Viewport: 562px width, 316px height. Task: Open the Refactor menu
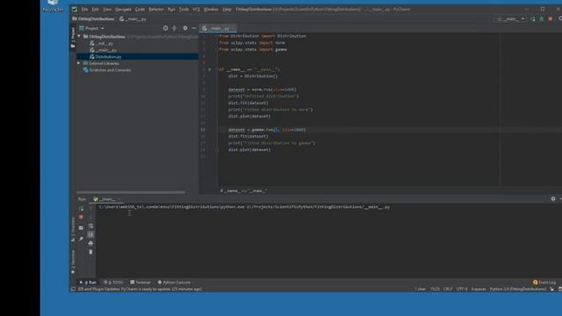(x=156, y=10)
